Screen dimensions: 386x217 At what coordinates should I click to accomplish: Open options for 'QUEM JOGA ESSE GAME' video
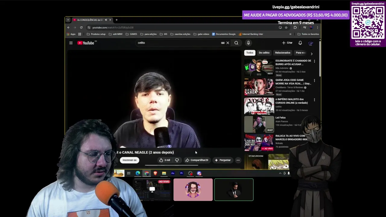click(314, 80)
